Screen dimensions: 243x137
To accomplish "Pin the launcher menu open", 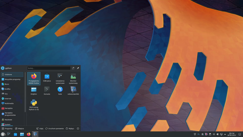I will point(78,68).
